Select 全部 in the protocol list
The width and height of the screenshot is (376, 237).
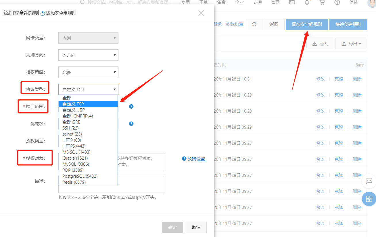coord(88,98)
